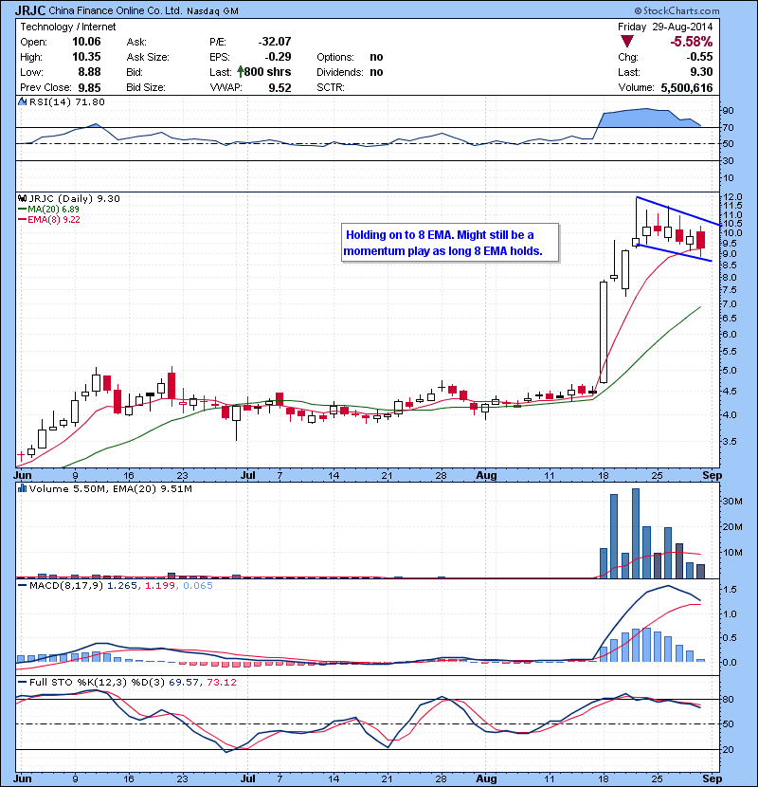Click the Dividends 'no' value
Viewport: 758px width, 787px height.
pyautogui.click(x=376, y=72)
